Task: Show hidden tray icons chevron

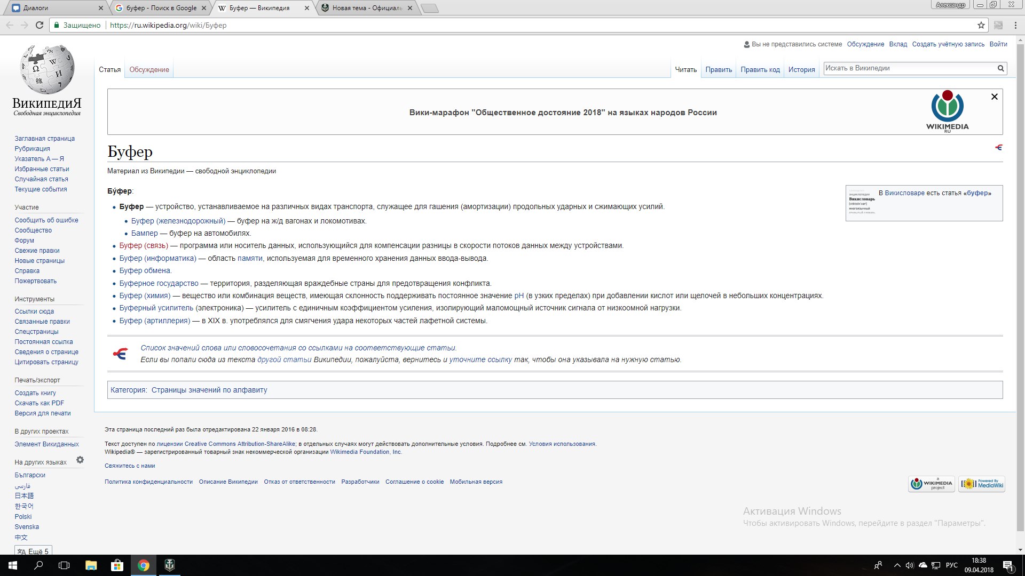Action: tap(897, 565)
